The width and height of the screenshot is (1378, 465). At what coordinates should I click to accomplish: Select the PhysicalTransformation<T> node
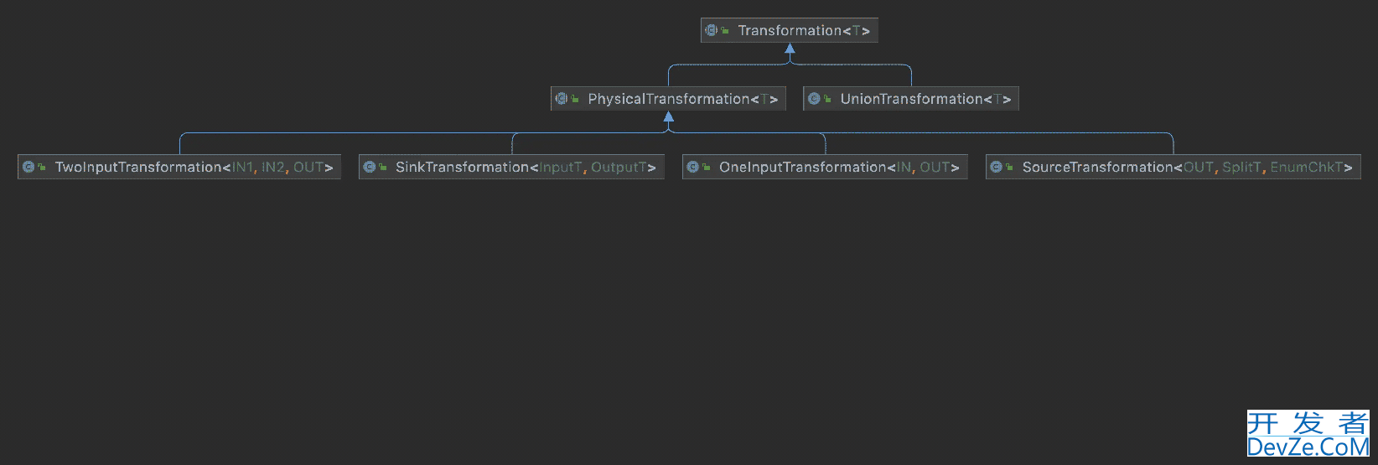coord(668,99)
